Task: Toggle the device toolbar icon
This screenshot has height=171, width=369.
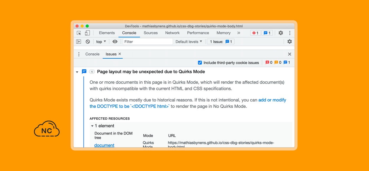Action: click(x=87, y=33)
